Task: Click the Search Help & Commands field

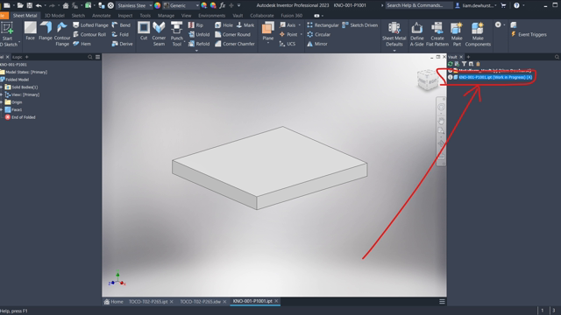Action: coord(419,5)
